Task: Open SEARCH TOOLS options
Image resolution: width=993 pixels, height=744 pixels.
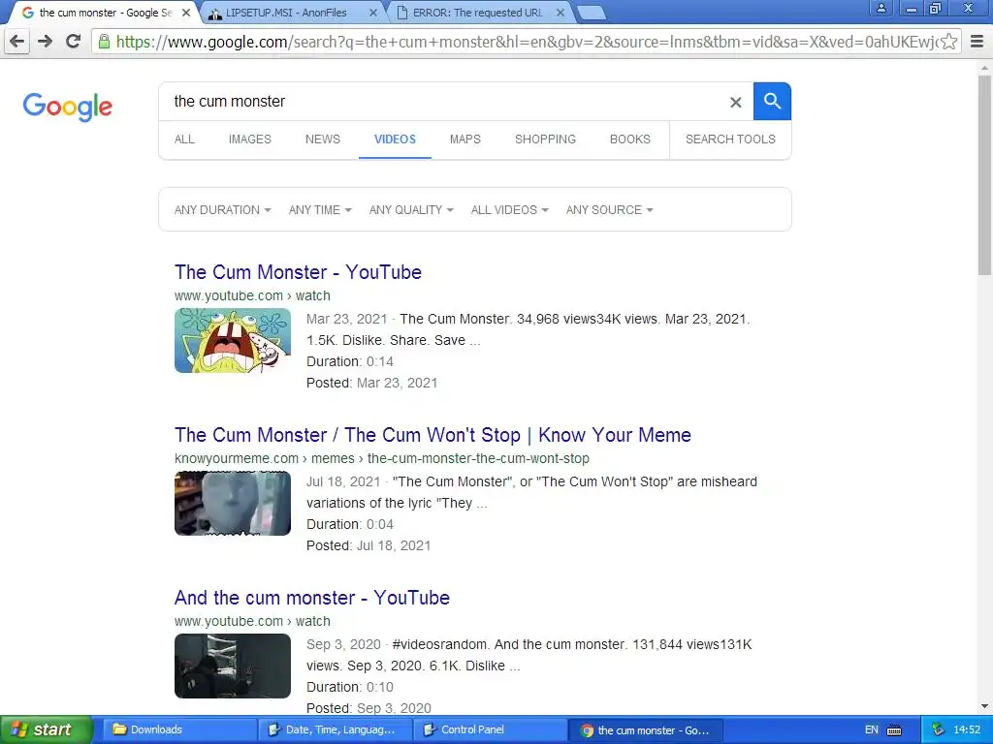Action: (730, 139)
